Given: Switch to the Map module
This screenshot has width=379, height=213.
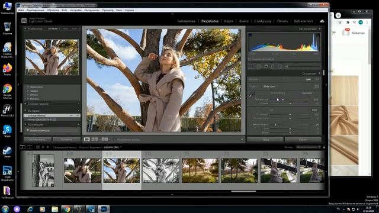Looking at the screenshot, I should pos(229,21).
